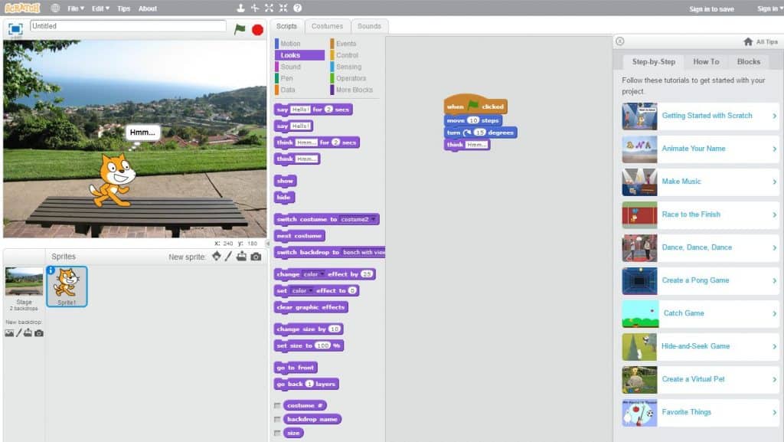784x442 pixels.
Task: Open the Tips menu item
Action: coord(123,8)
